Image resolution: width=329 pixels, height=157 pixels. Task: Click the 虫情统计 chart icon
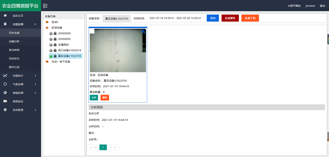tap(5, 76)
